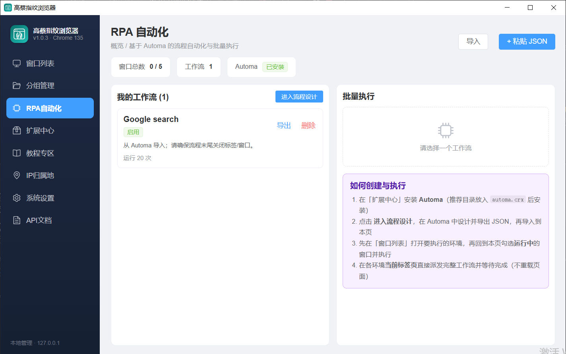This screenshot has height=354, width=566.
Task: Click the 粘贴 JSON button
Action: [527, 42]
